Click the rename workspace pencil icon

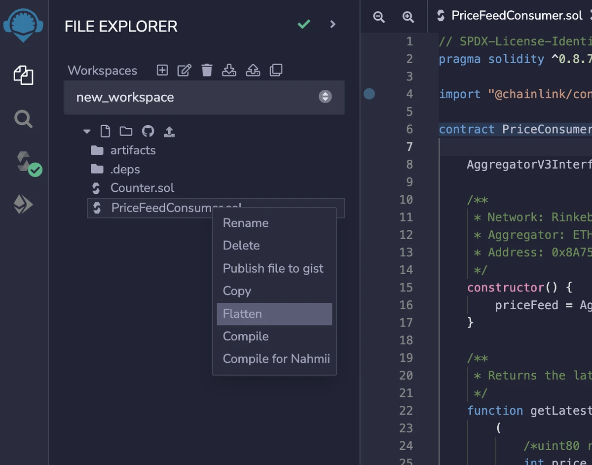click(184, 71)
